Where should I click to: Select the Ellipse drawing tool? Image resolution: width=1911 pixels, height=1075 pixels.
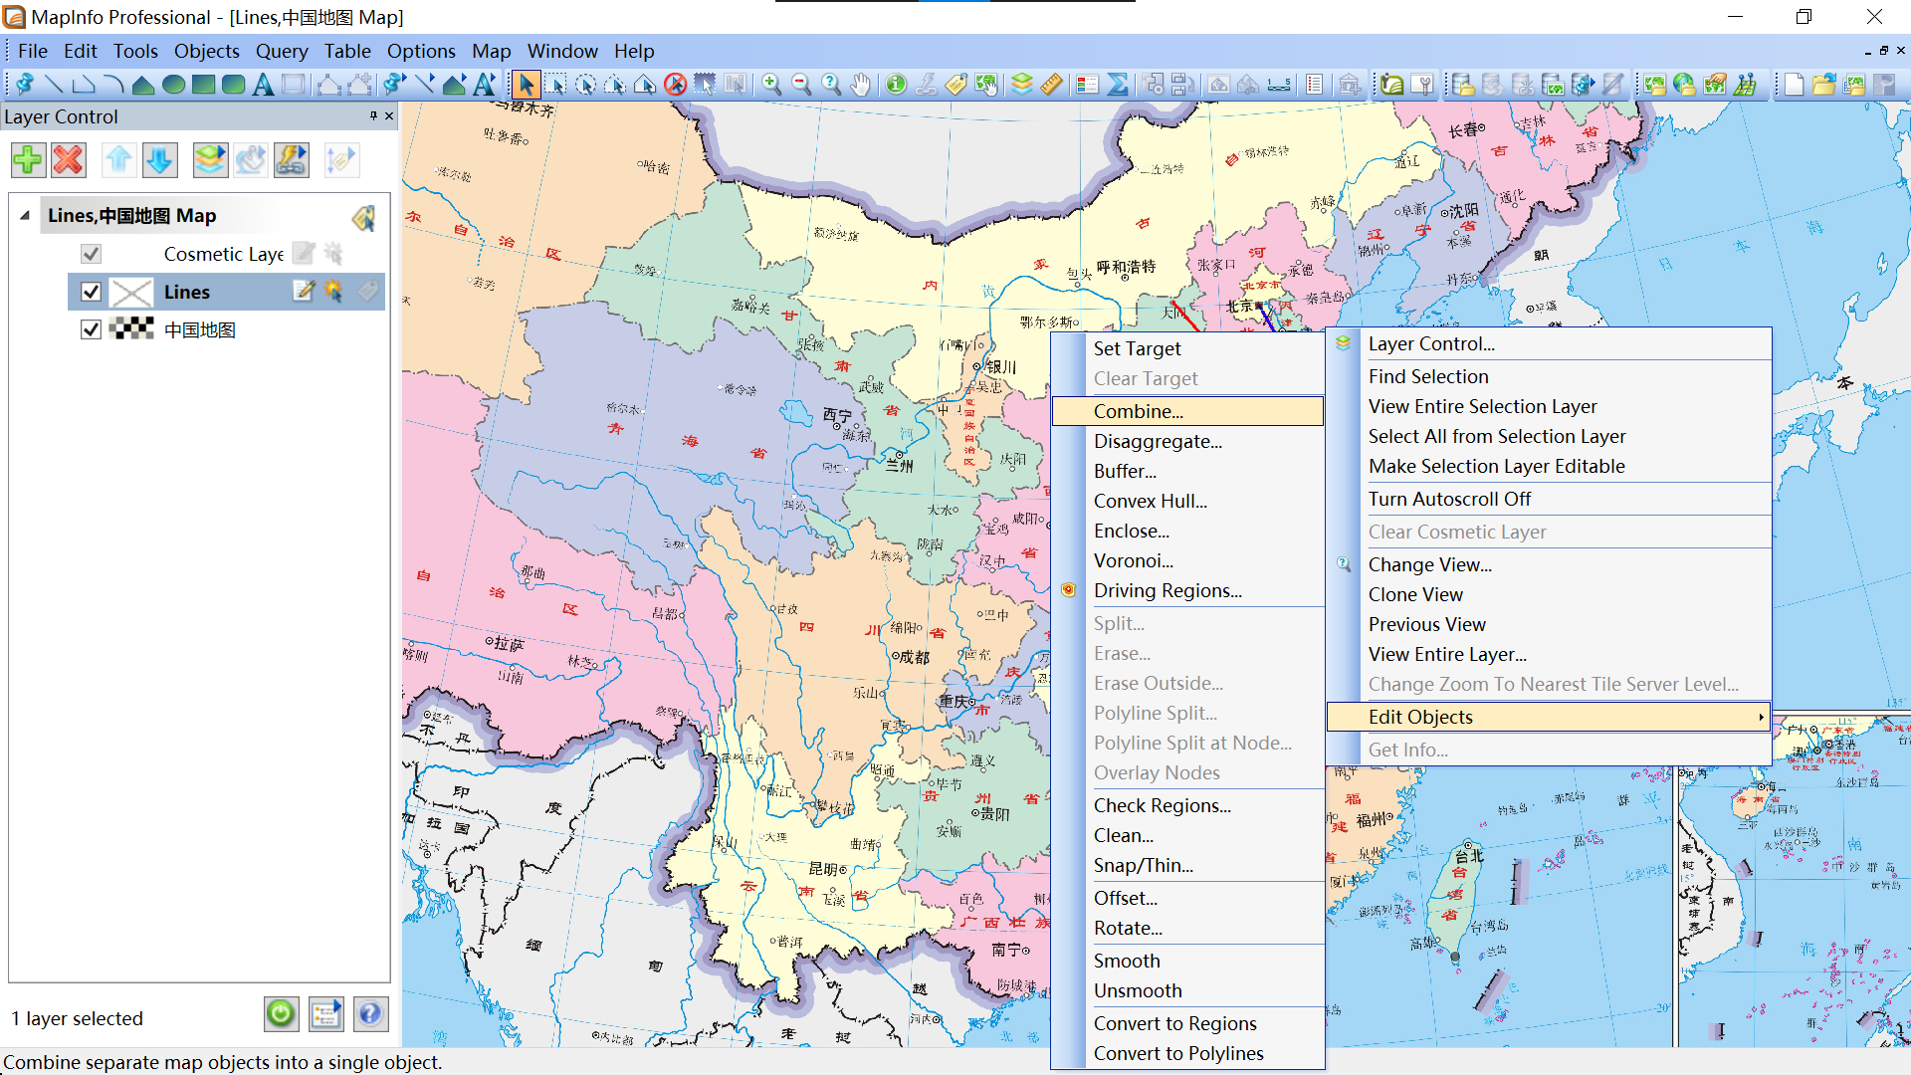[173, 85]
